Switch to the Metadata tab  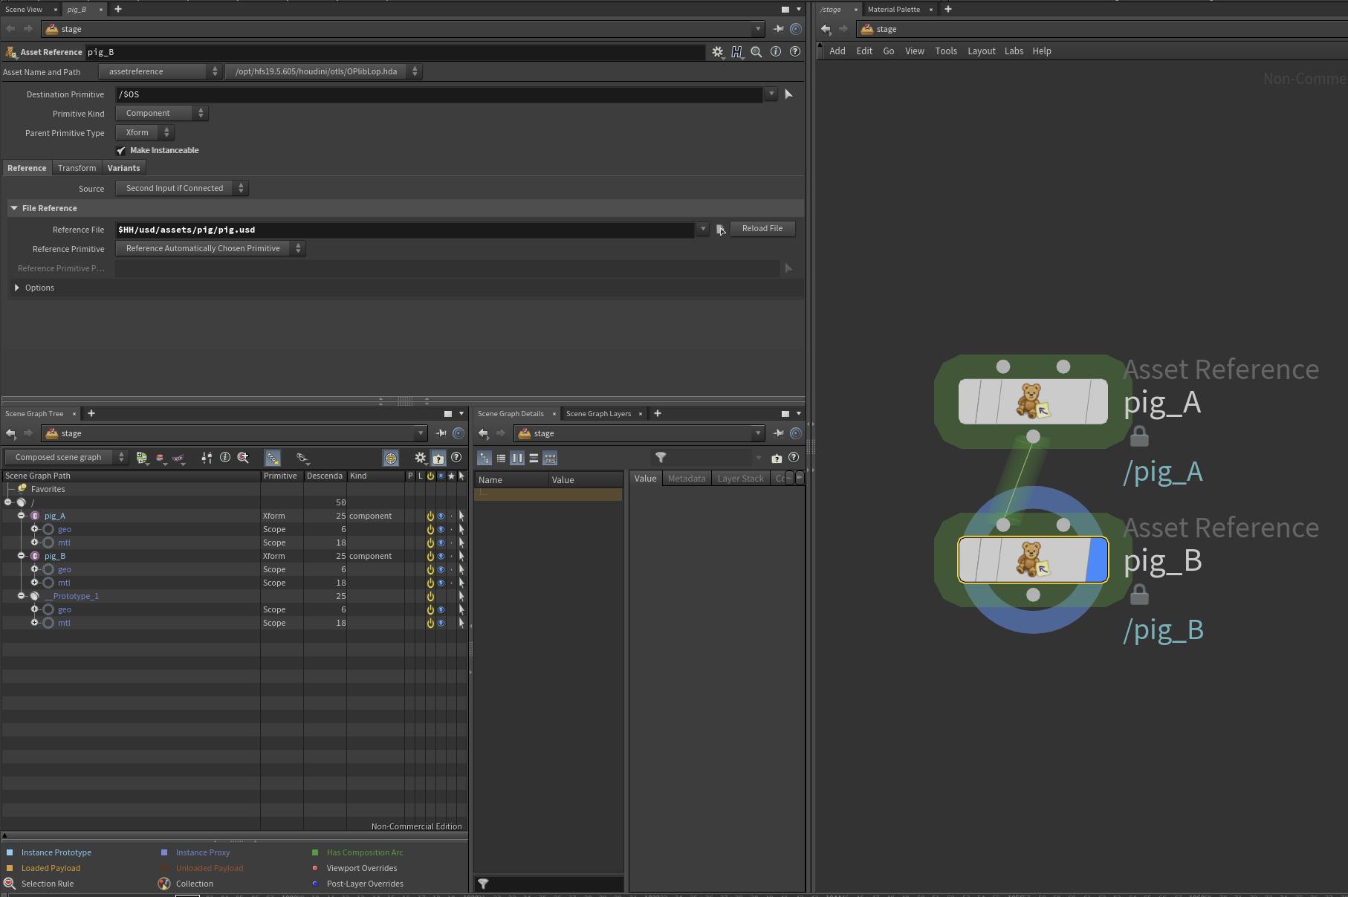point(687,479)
